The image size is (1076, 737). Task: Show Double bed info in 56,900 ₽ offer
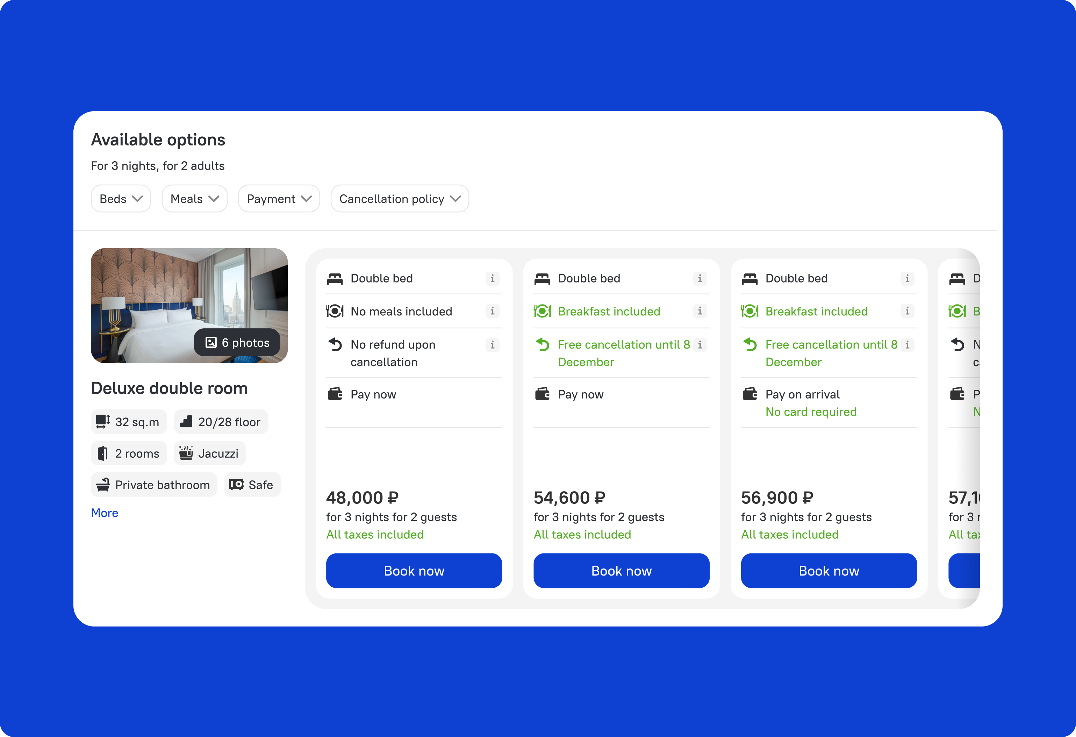pyautogui.click(x=908, y=278)
